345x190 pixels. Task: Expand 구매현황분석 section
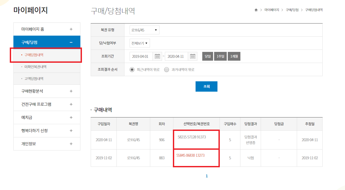(47, 91)
